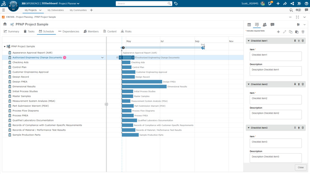The height and width of the screenshot is (174, 310).
Task: Open dropdown chevron on Authorized Engineering Change Documents
Action: (x=102, y=58)
